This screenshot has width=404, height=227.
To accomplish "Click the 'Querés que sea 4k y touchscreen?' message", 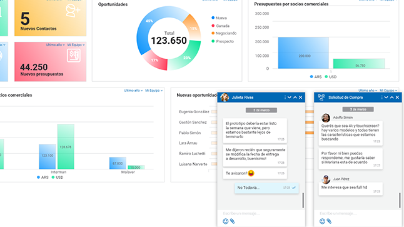I will pyautogui.click(x=350, y=133).
